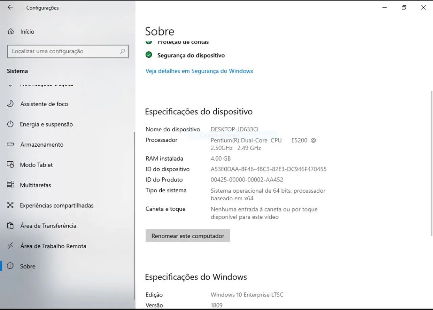This screenshot has width=433, height=310.
Task: Click the Modo Tablet icon
Action: pyautogui.click(x=10, y=165)
